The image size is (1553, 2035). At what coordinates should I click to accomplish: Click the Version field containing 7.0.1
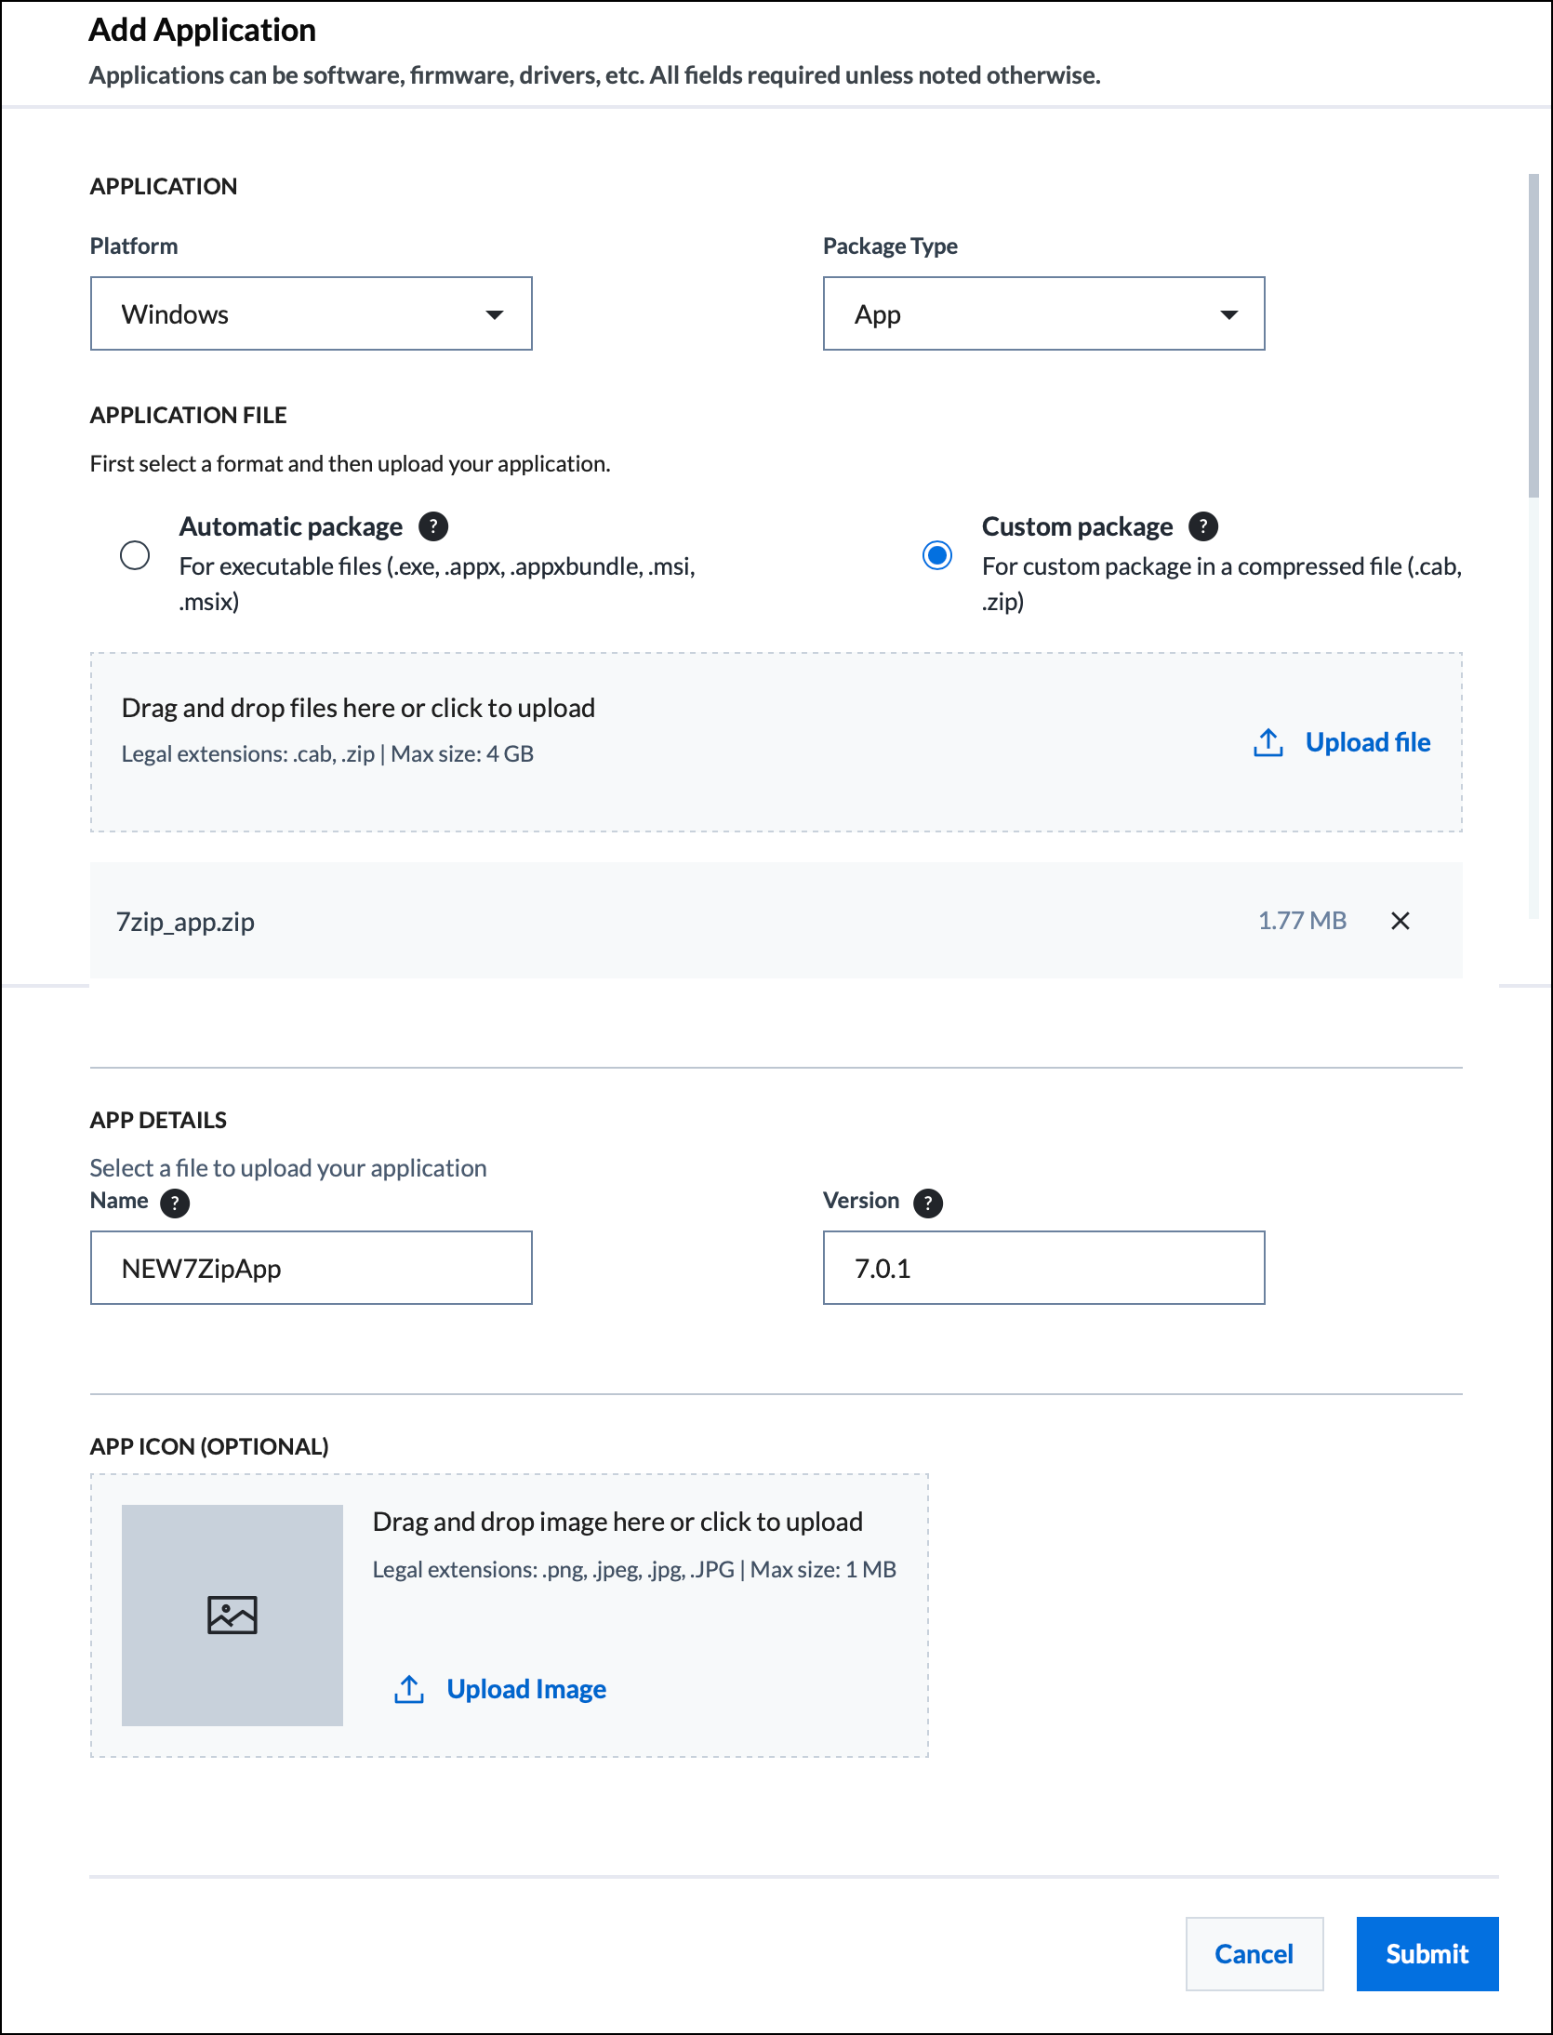1044,1268
